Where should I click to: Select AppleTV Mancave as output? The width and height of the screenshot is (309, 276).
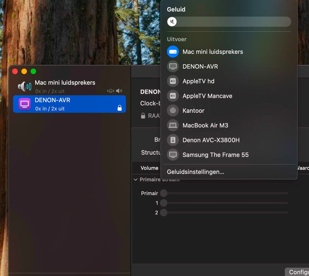click(x=229, y=96)
